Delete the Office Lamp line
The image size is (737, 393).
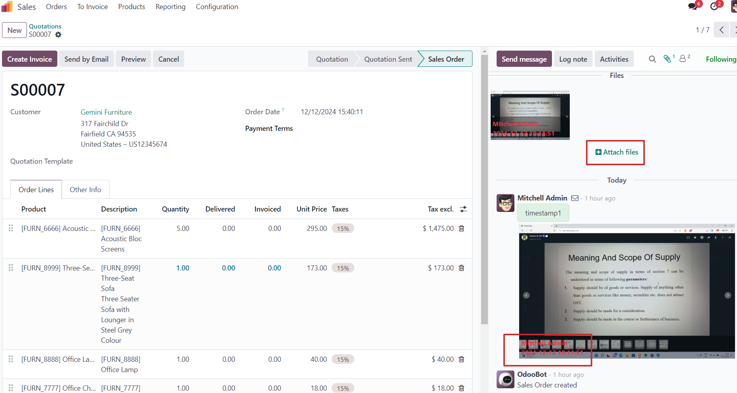click(x=461, y=359)
